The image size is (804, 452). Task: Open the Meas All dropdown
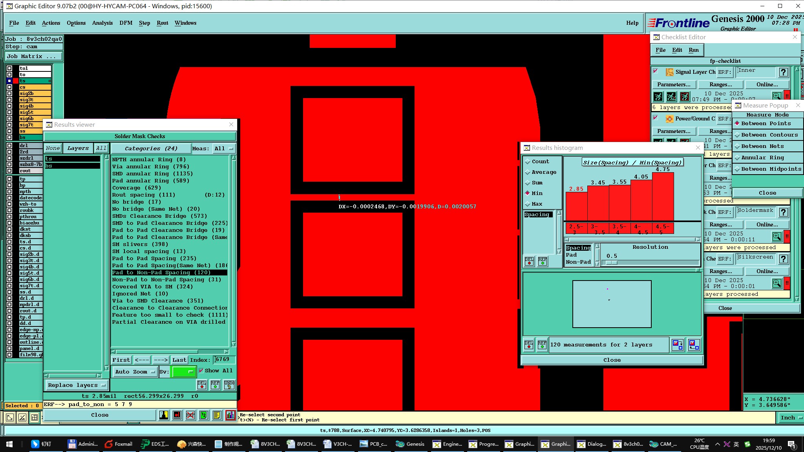pos(224,149)
